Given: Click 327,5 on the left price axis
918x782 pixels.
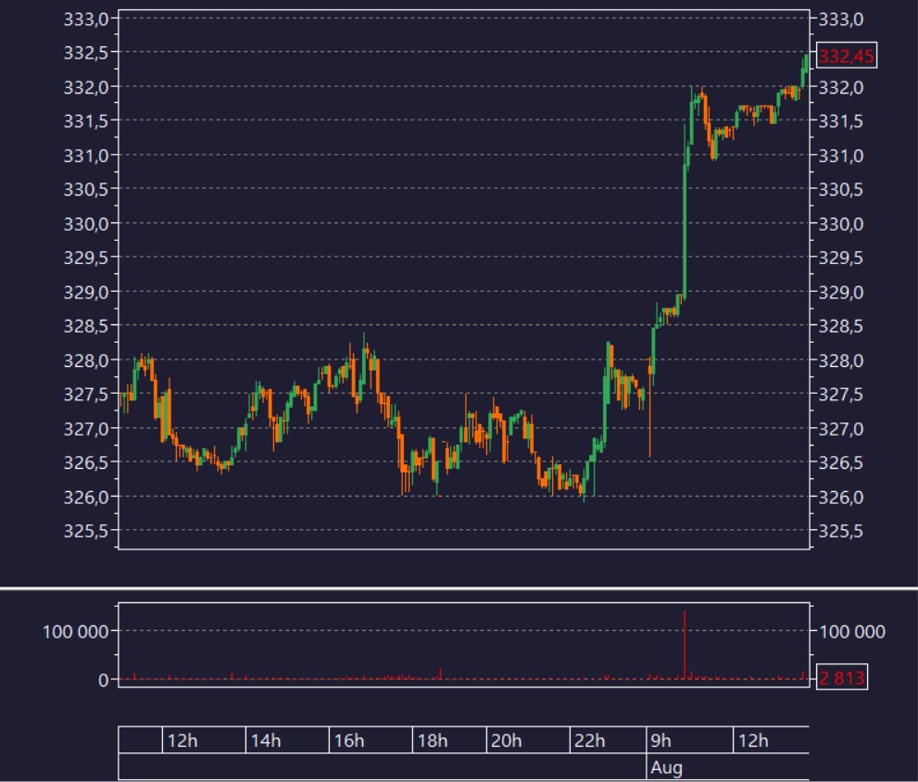Looking at the screenshot, I should (86, 394).
